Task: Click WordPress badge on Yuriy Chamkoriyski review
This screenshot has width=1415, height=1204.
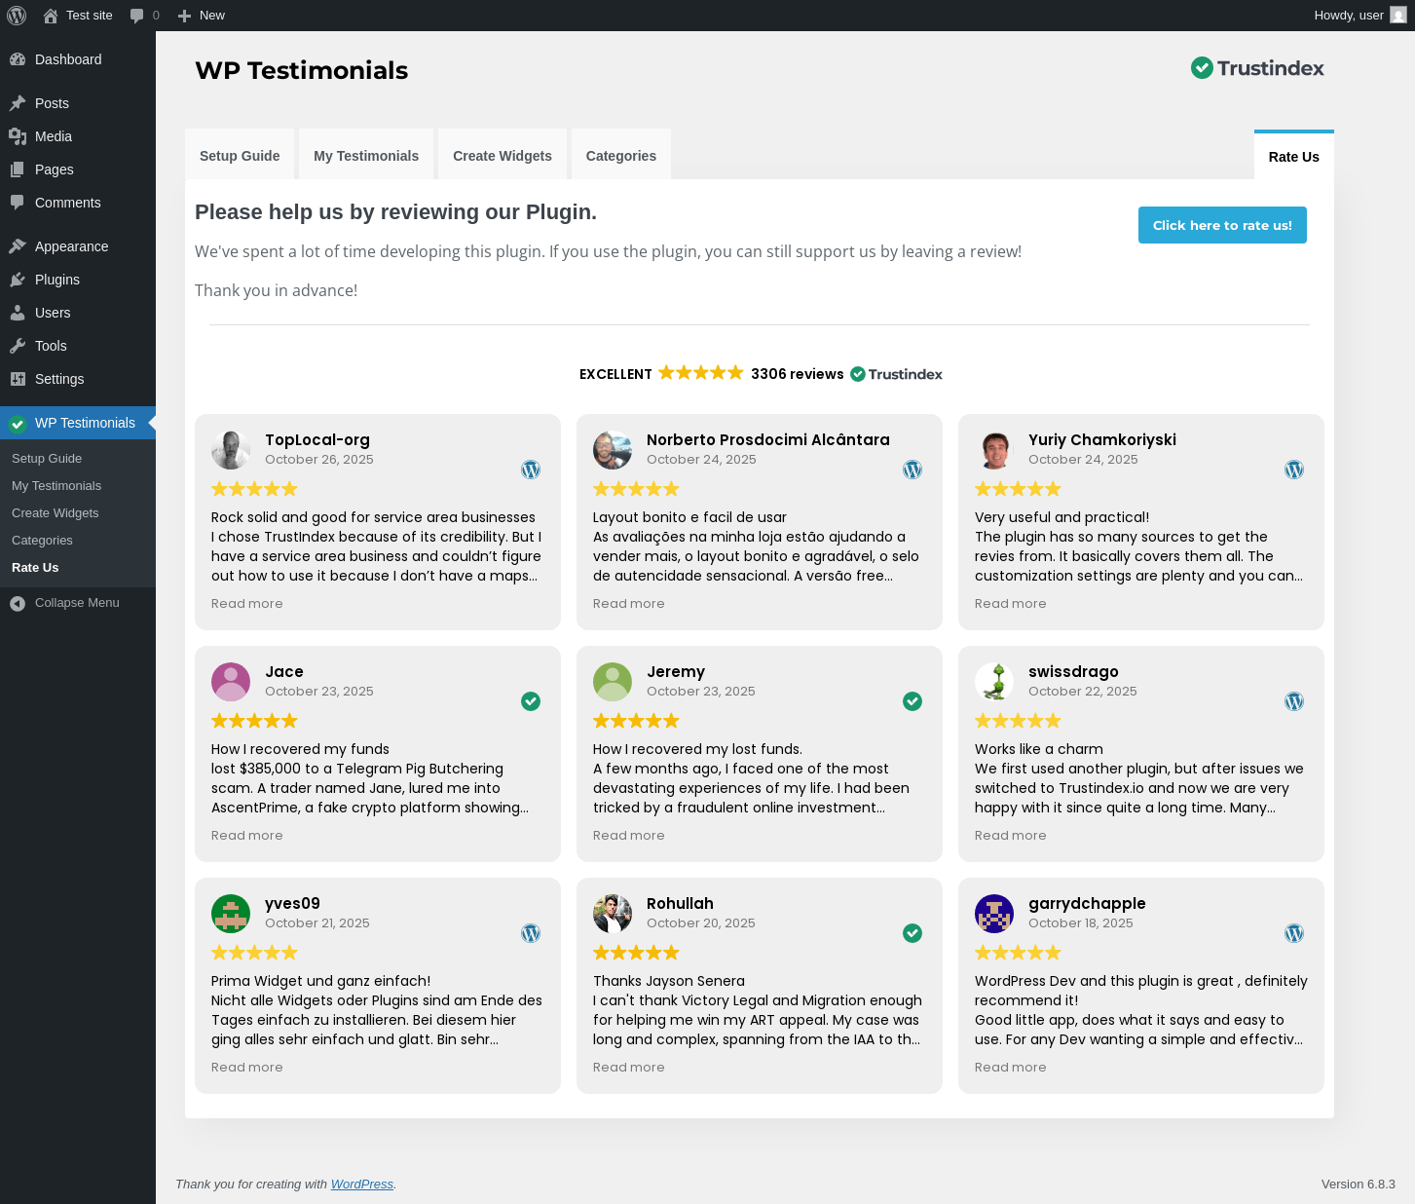Action: coord(1294,470)
